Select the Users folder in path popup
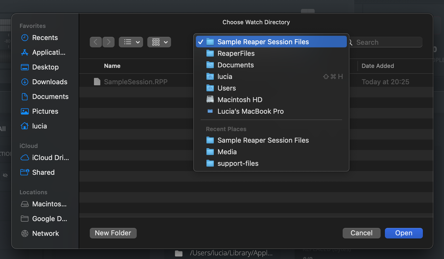The height and width of the screenshot is (259, 444). [226, 88]
